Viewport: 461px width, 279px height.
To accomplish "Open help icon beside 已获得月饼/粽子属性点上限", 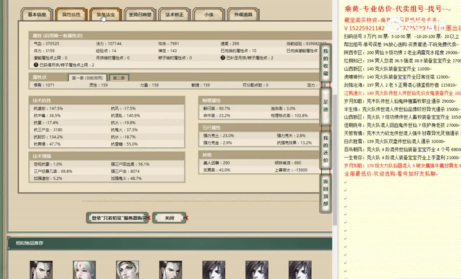I will 36,65.
